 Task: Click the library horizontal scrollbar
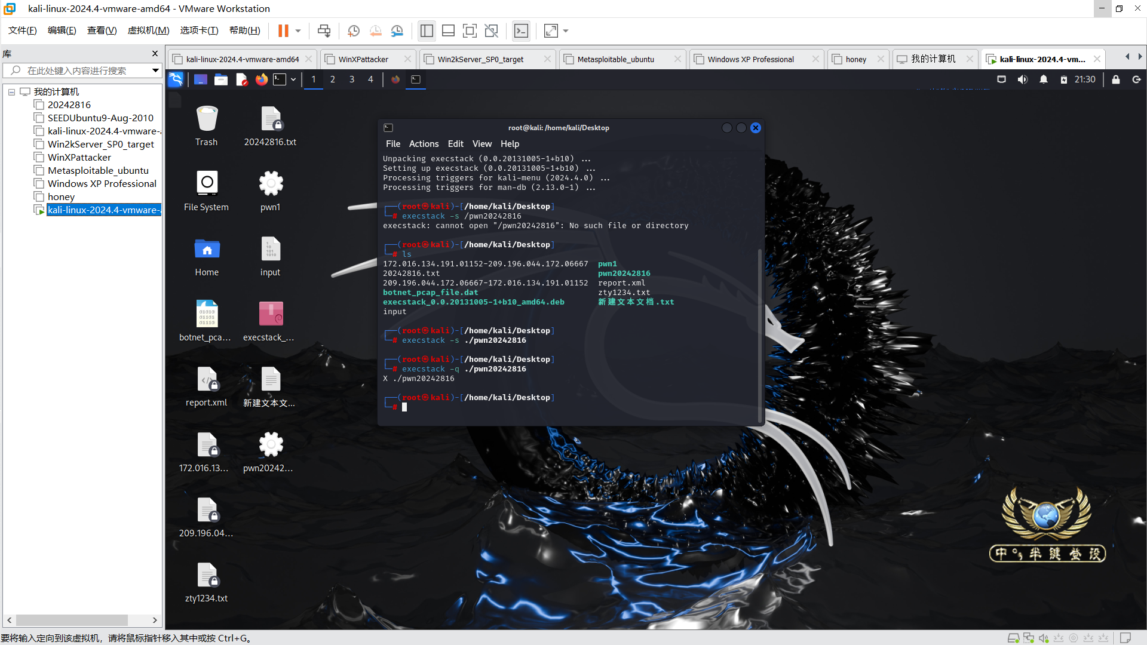72,620
